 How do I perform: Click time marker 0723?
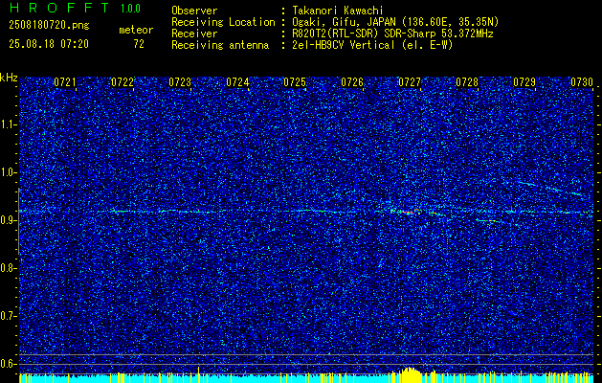click(180, 82)
